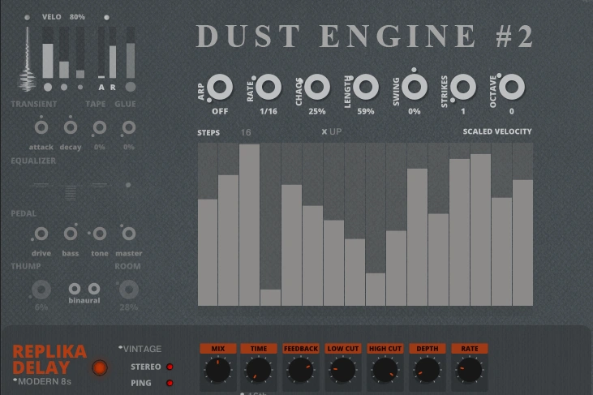
Task: Toggle the dot above the A slider
Action: [x=106, y=17]
